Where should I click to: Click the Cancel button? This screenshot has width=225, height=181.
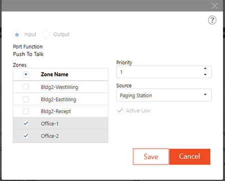pos(189,157)
